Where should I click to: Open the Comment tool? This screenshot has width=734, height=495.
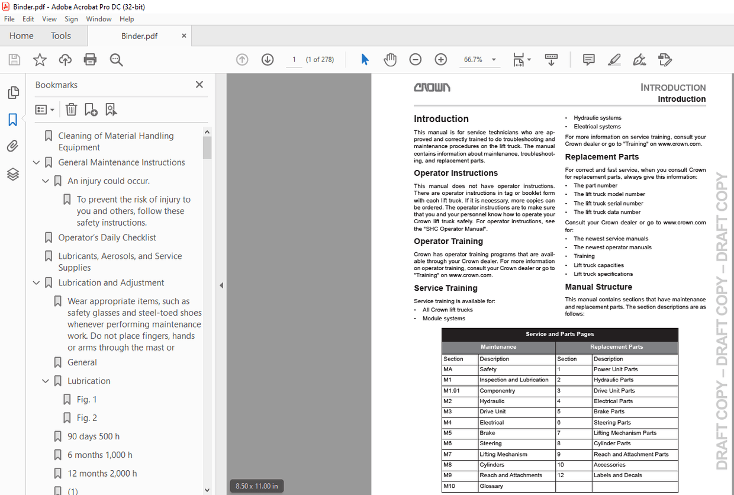coord(588,59)
